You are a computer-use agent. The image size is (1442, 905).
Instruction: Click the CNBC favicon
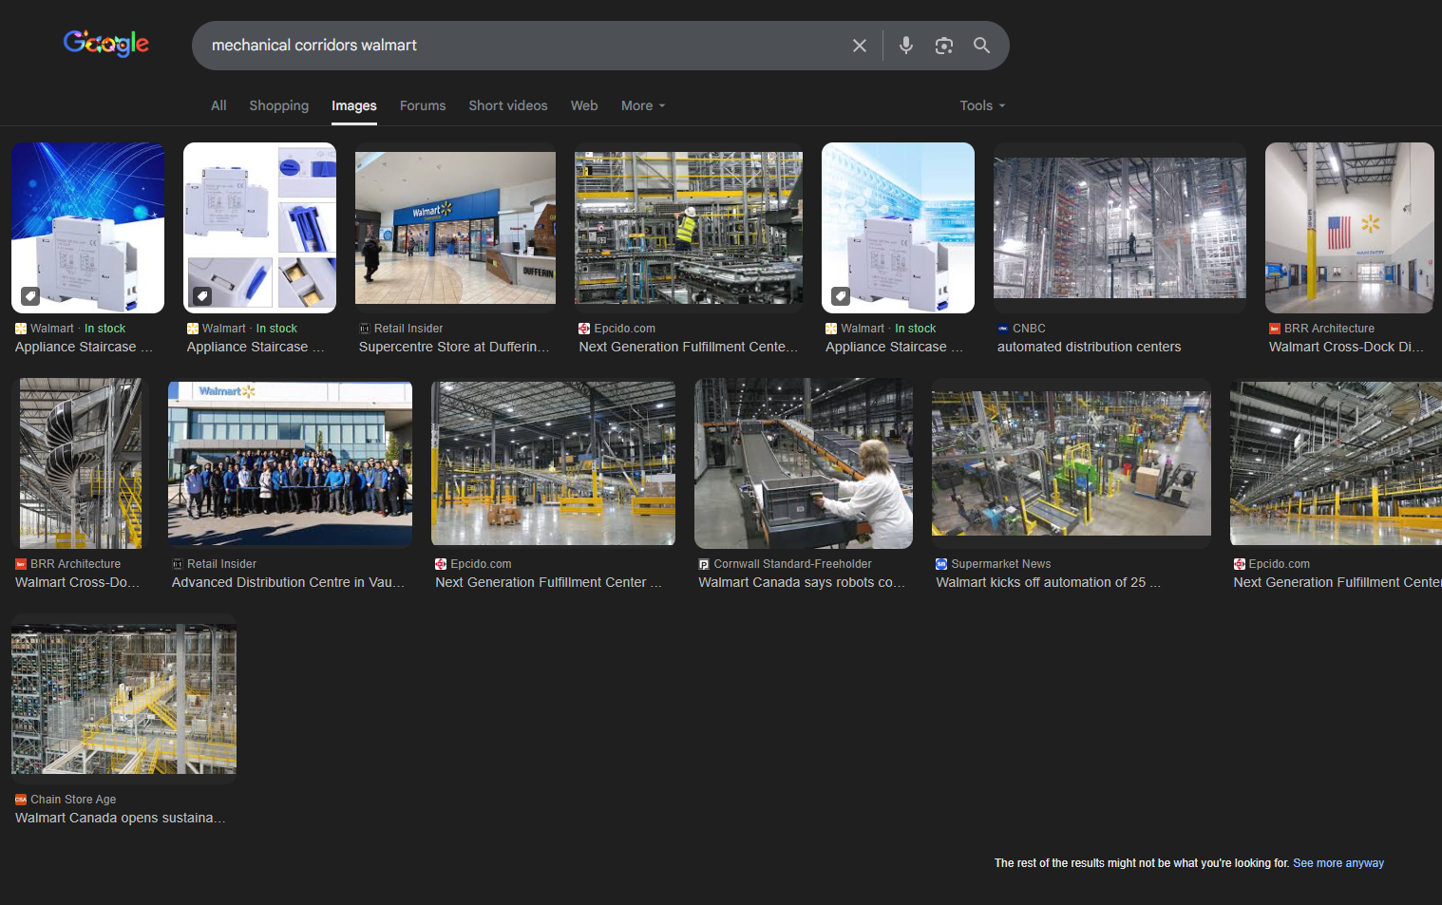click(x=1003, y=329)
